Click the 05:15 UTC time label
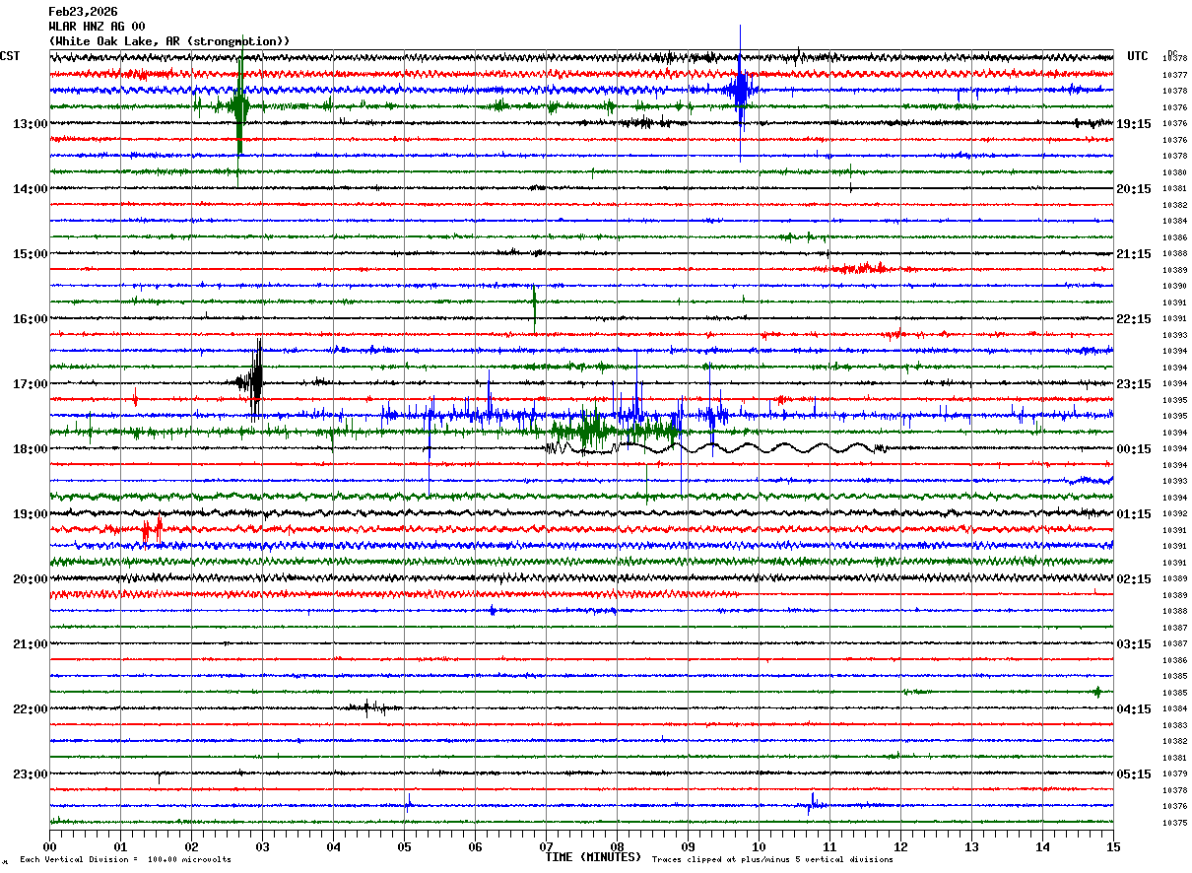 point(1134,774)
